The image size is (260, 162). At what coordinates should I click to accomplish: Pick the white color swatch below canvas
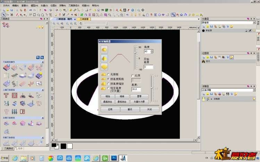70,146
